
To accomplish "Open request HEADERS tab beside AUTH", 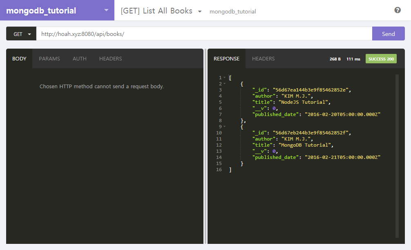I will [110, 58].
